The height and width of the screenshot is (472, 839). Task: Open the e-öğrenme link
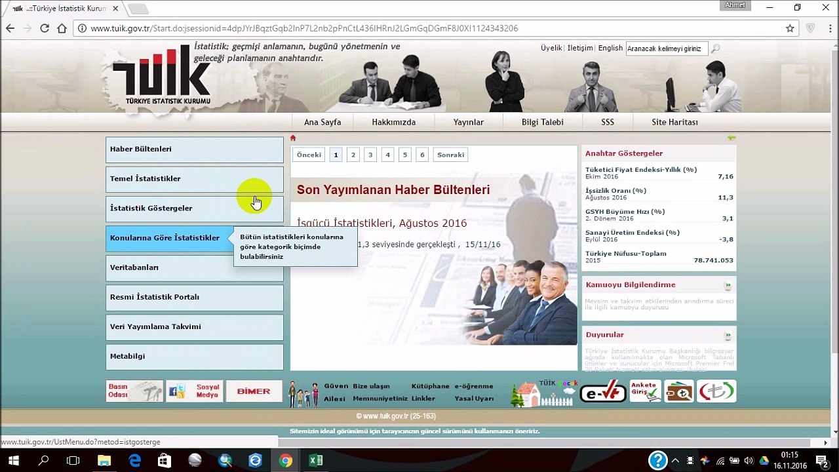point(473,386)
